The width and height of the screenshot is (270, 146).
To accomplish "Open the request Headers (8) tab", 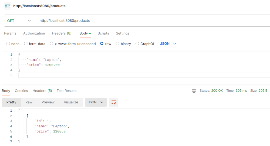I will 62,33.
